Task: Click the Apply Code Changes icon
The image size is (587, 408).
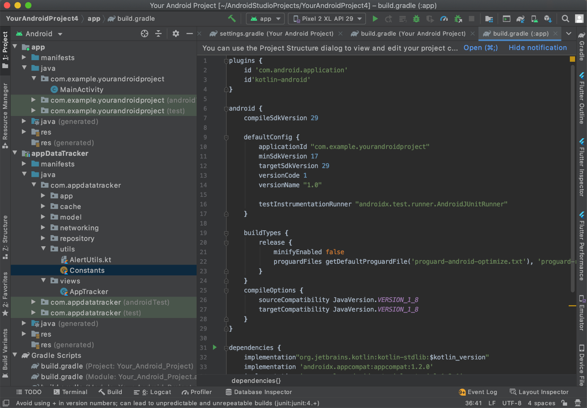Action: (403, 18)
